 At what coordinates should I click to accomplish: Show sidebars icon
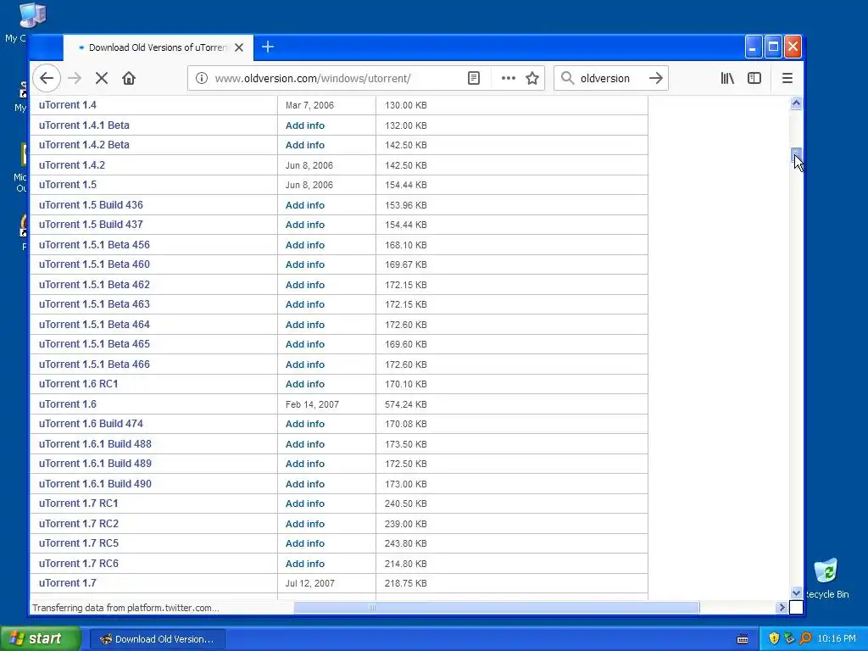(754, 78)
